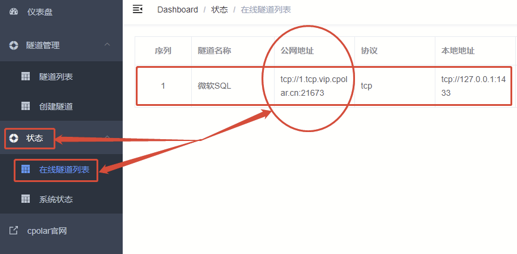Click the lifebuoy icon next to 状态

click(x=14, y=138)
